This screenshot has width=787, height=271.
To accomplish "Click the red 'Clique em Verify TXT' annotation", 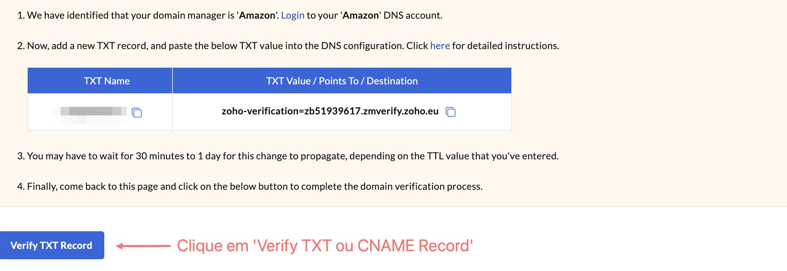I will (x=325, y=246).
